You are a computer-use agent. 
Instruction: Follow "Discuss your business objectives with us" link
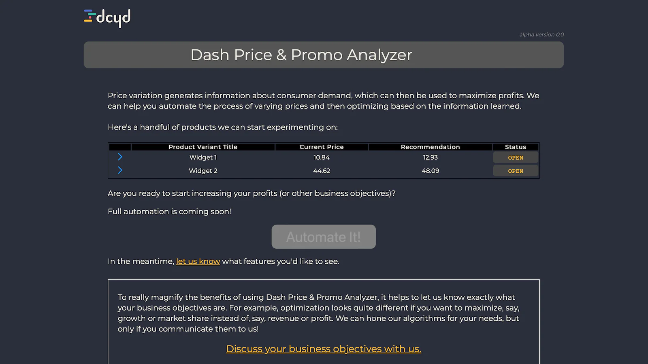pyautogui.click(x=323, y=349)
